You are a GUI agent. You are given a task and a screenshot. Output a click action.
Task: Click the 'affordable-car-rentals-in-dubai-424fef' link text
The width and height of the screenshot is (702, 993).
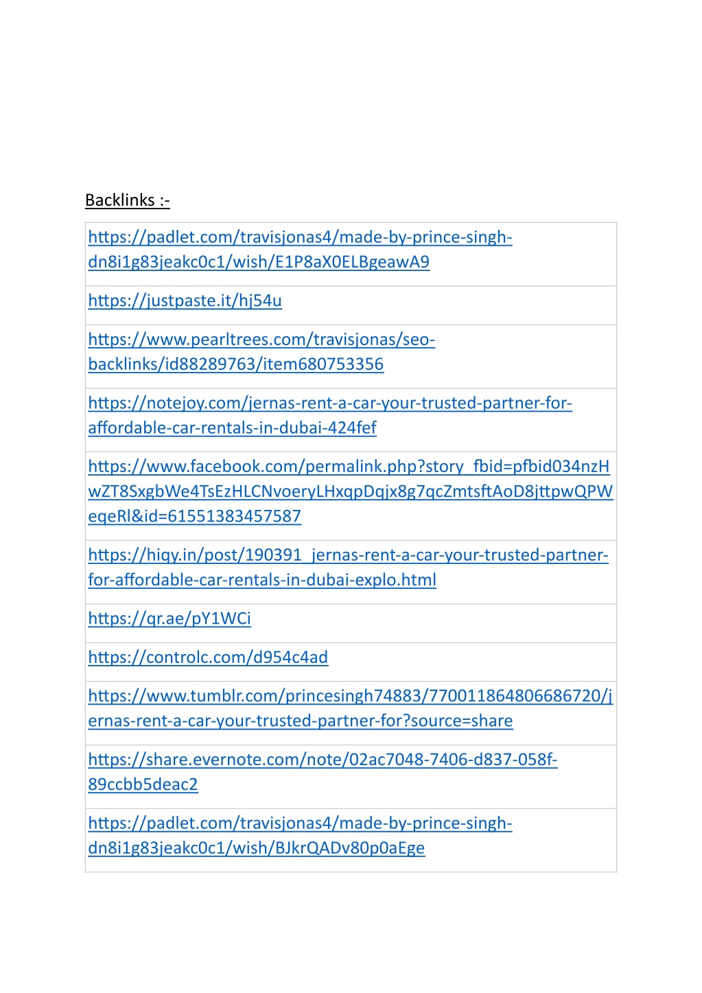point(232,428)
